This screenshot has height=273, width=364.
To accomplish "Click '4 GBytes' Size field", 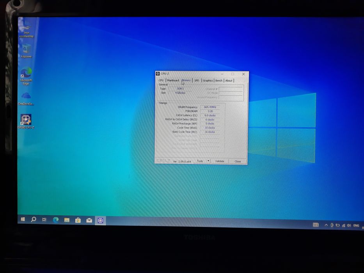I will 180,93.
